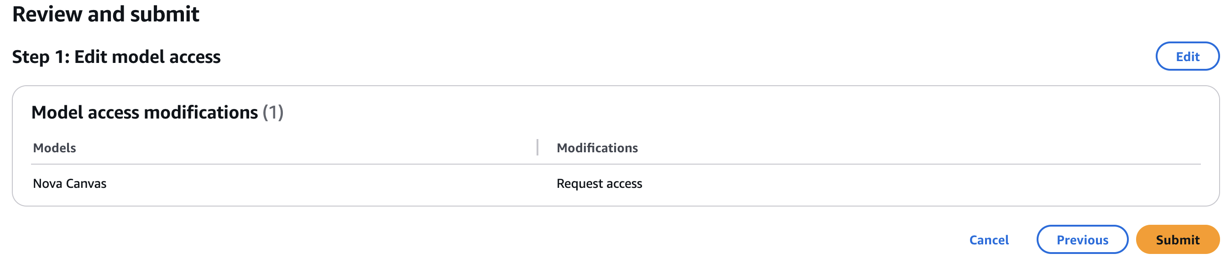Click the Step 1: Edit model access heading
The image size is (1231, 269).
(x=116, y=56)
